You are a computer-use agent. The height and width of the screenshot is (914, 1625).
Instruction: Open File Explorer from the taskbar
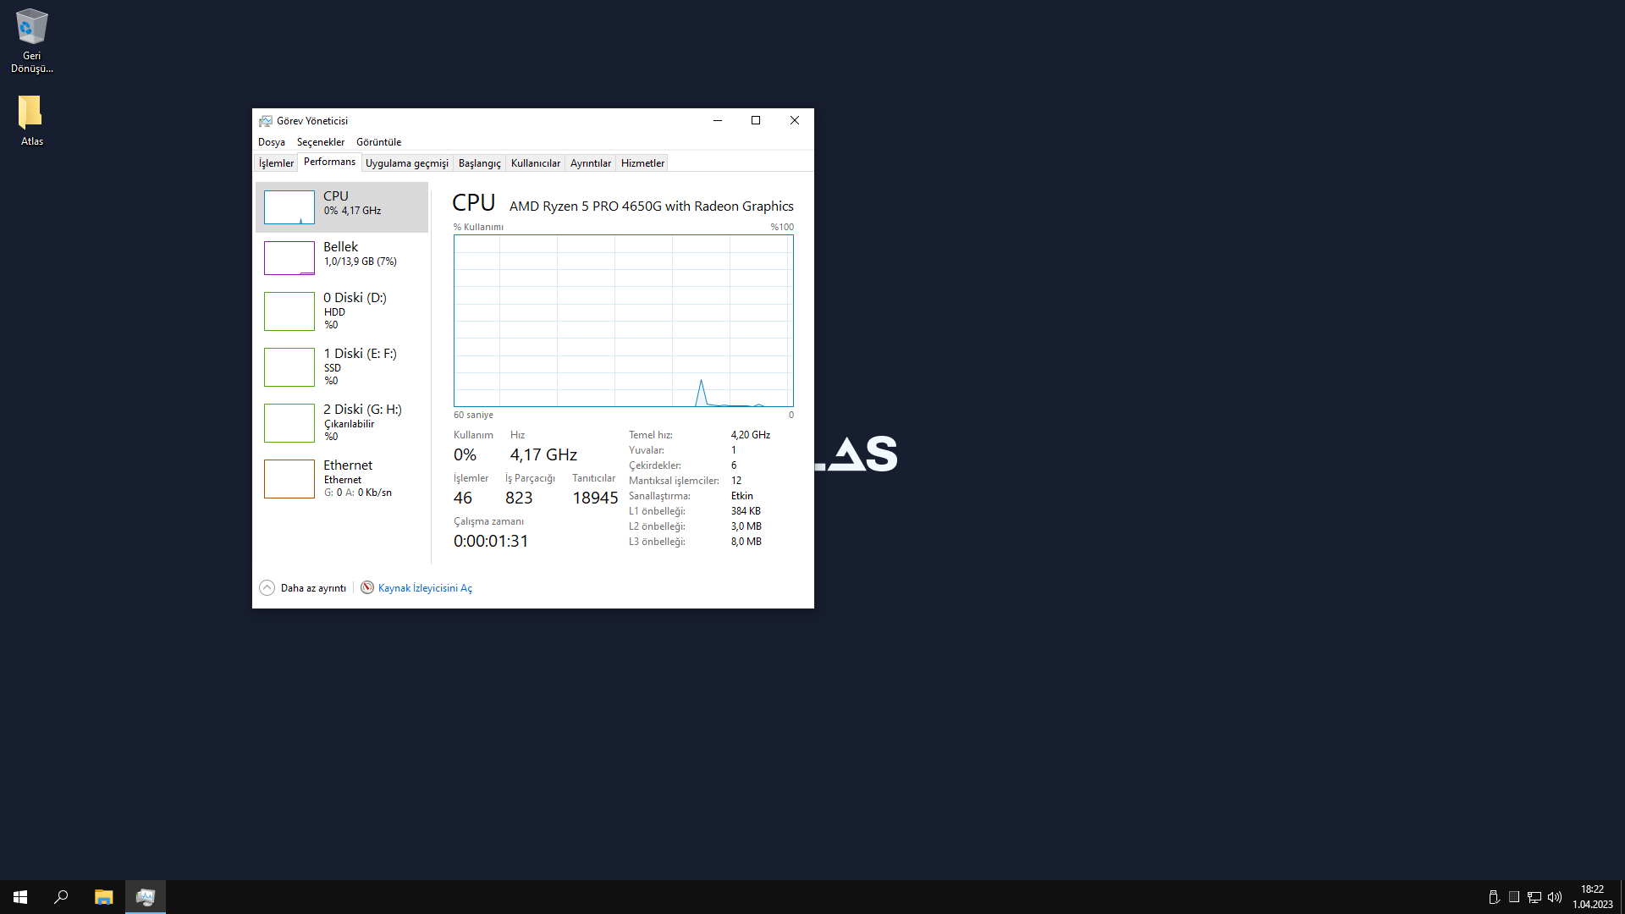pyautogui.click(x=103, y=897)
